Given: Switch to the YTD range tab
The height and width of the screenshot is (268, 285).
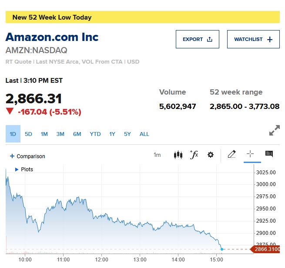Looking at the screenshot, I should (95, 134).
